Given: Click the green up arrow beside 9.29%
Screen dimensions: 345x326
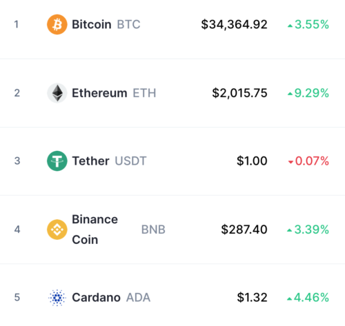Looking at the screenshot, I should click(290, 94).
